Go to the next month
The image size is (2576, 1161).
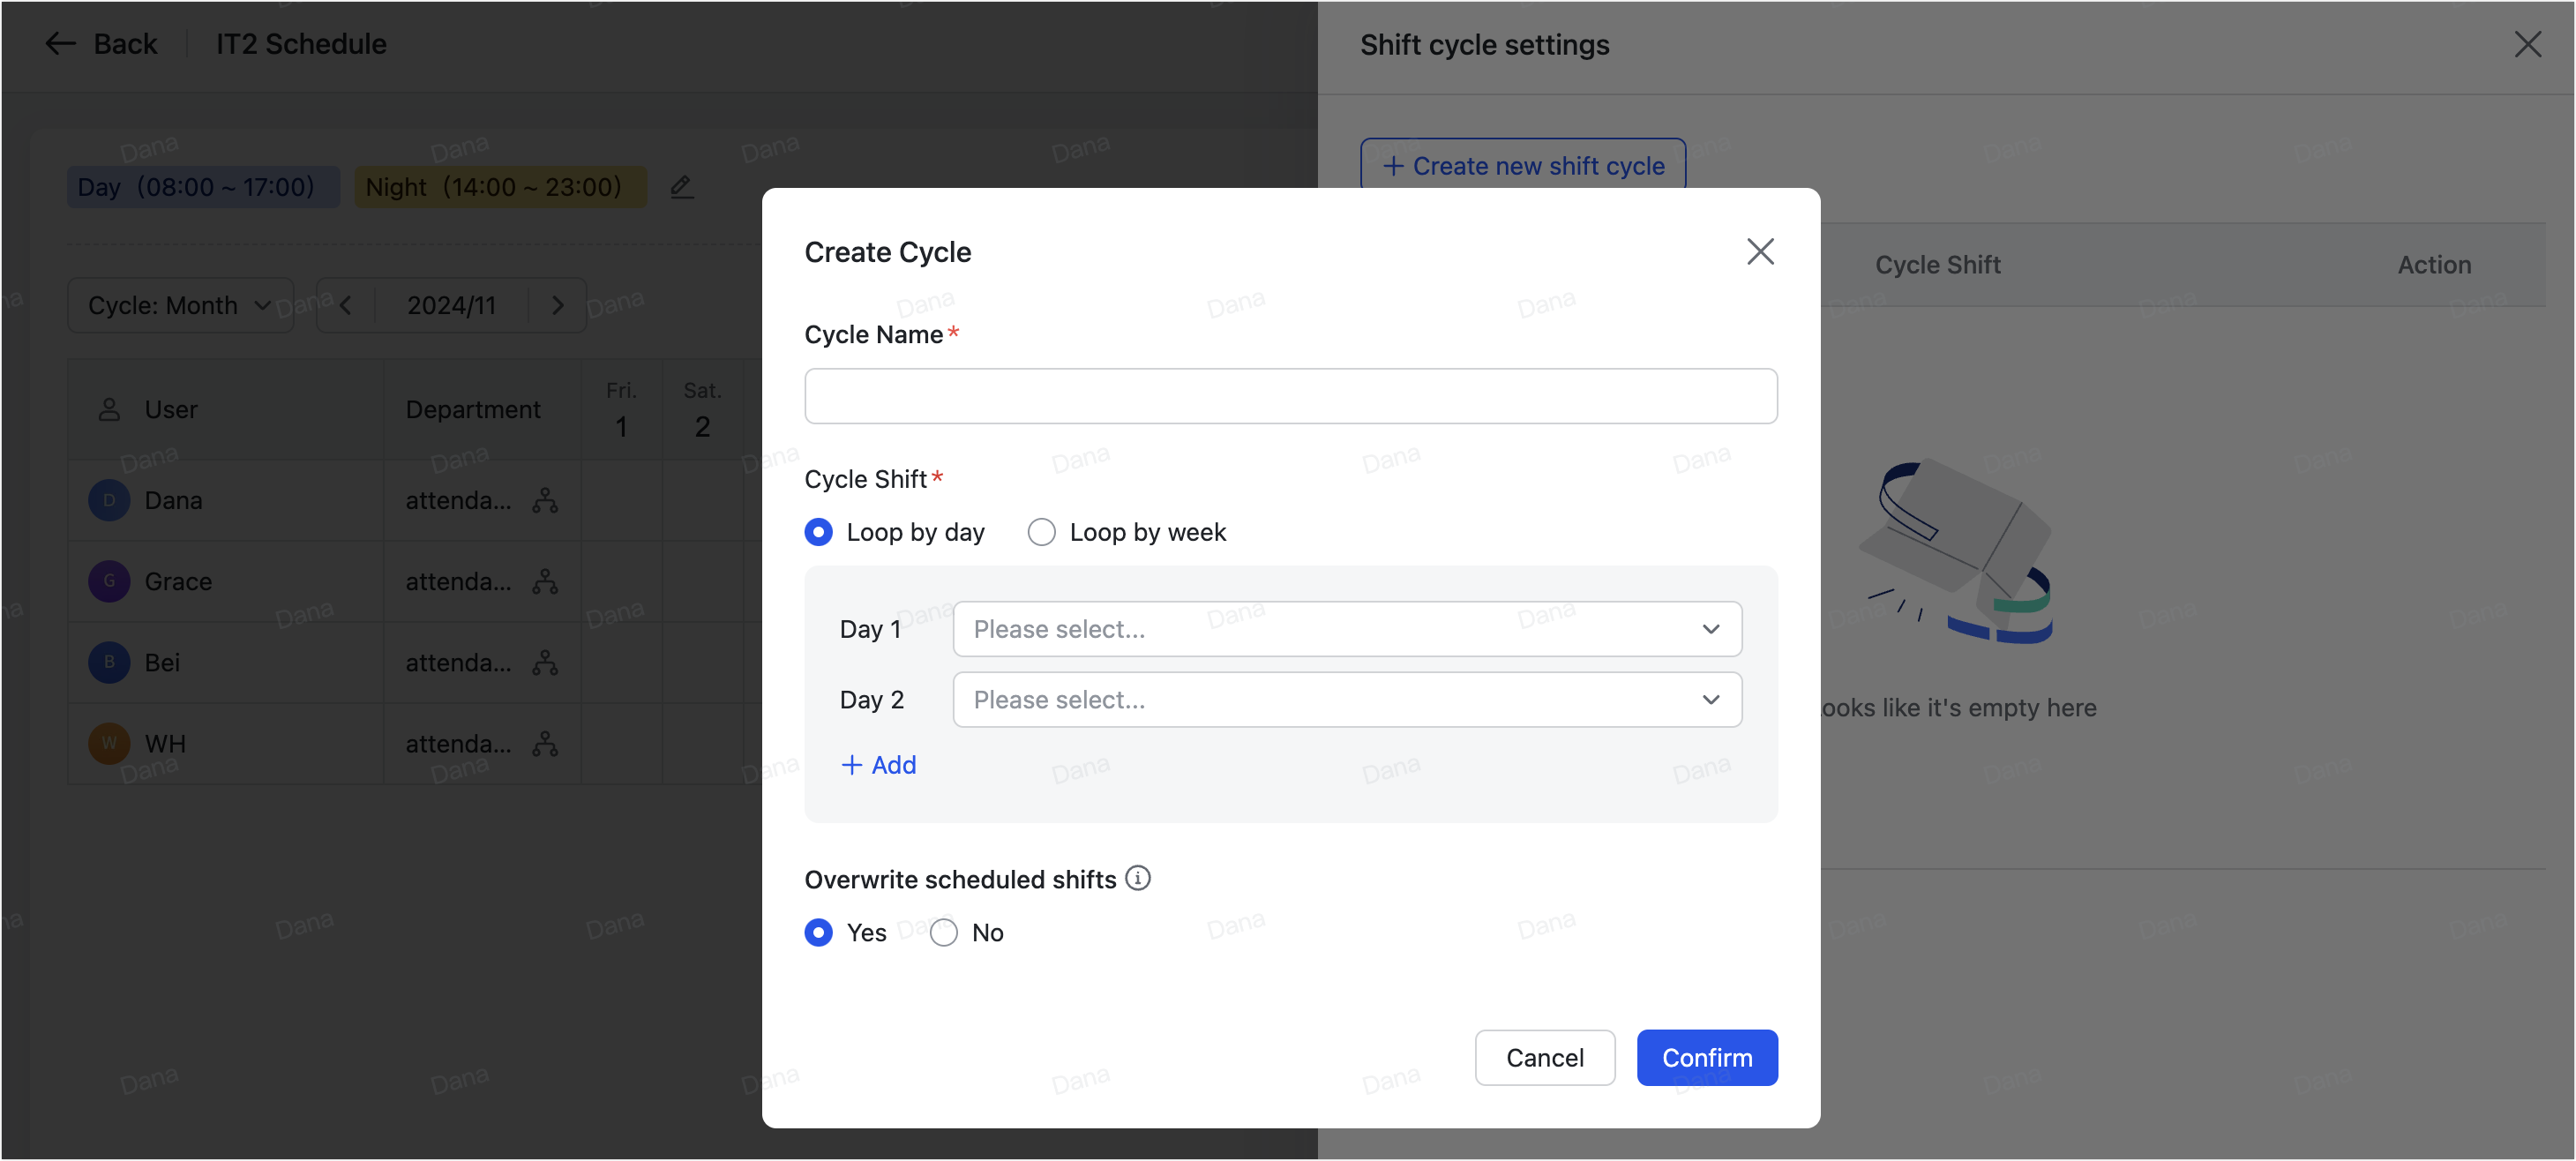(x=558, y=305)
